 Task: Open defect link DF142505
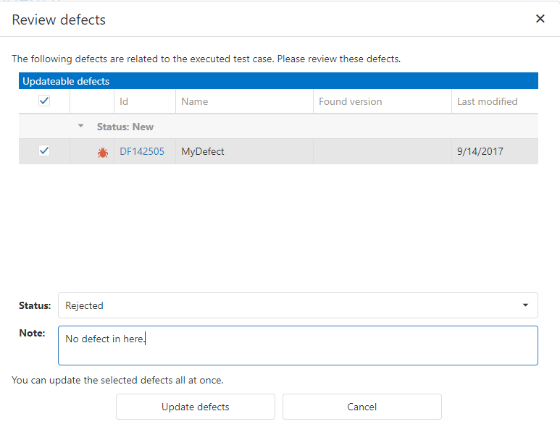click(x=142, y=152)
